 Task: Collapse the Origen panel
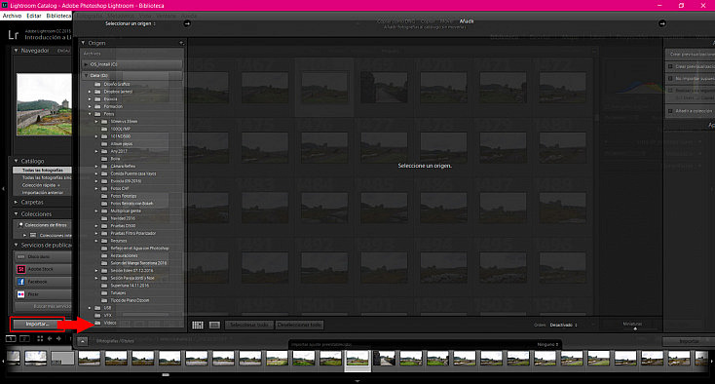pyautogui.click(x=84, y=43)
